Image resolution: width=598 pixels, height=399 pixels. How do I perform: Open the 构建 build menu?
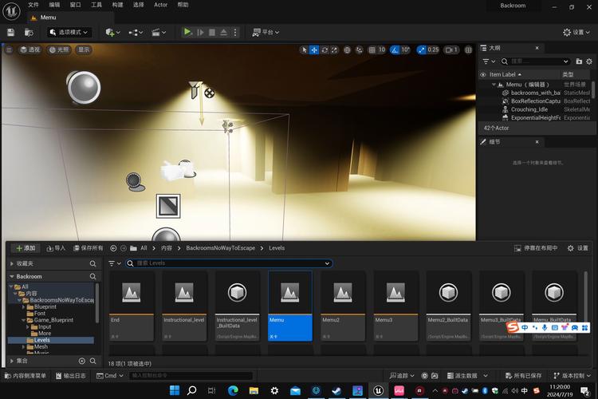[x=117, y=5]
